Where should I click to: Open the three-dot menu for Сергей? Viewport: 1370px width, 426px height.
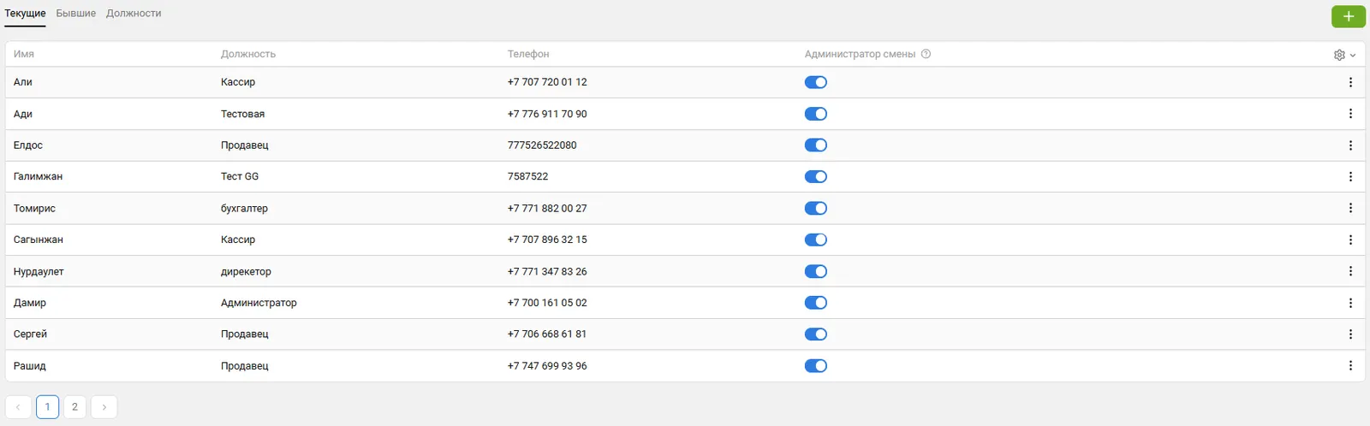tap(1350, 334)
